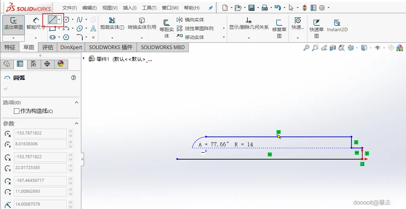Click the arc panel help question mark
Screen dimensions: 406x209
point(74,78)
